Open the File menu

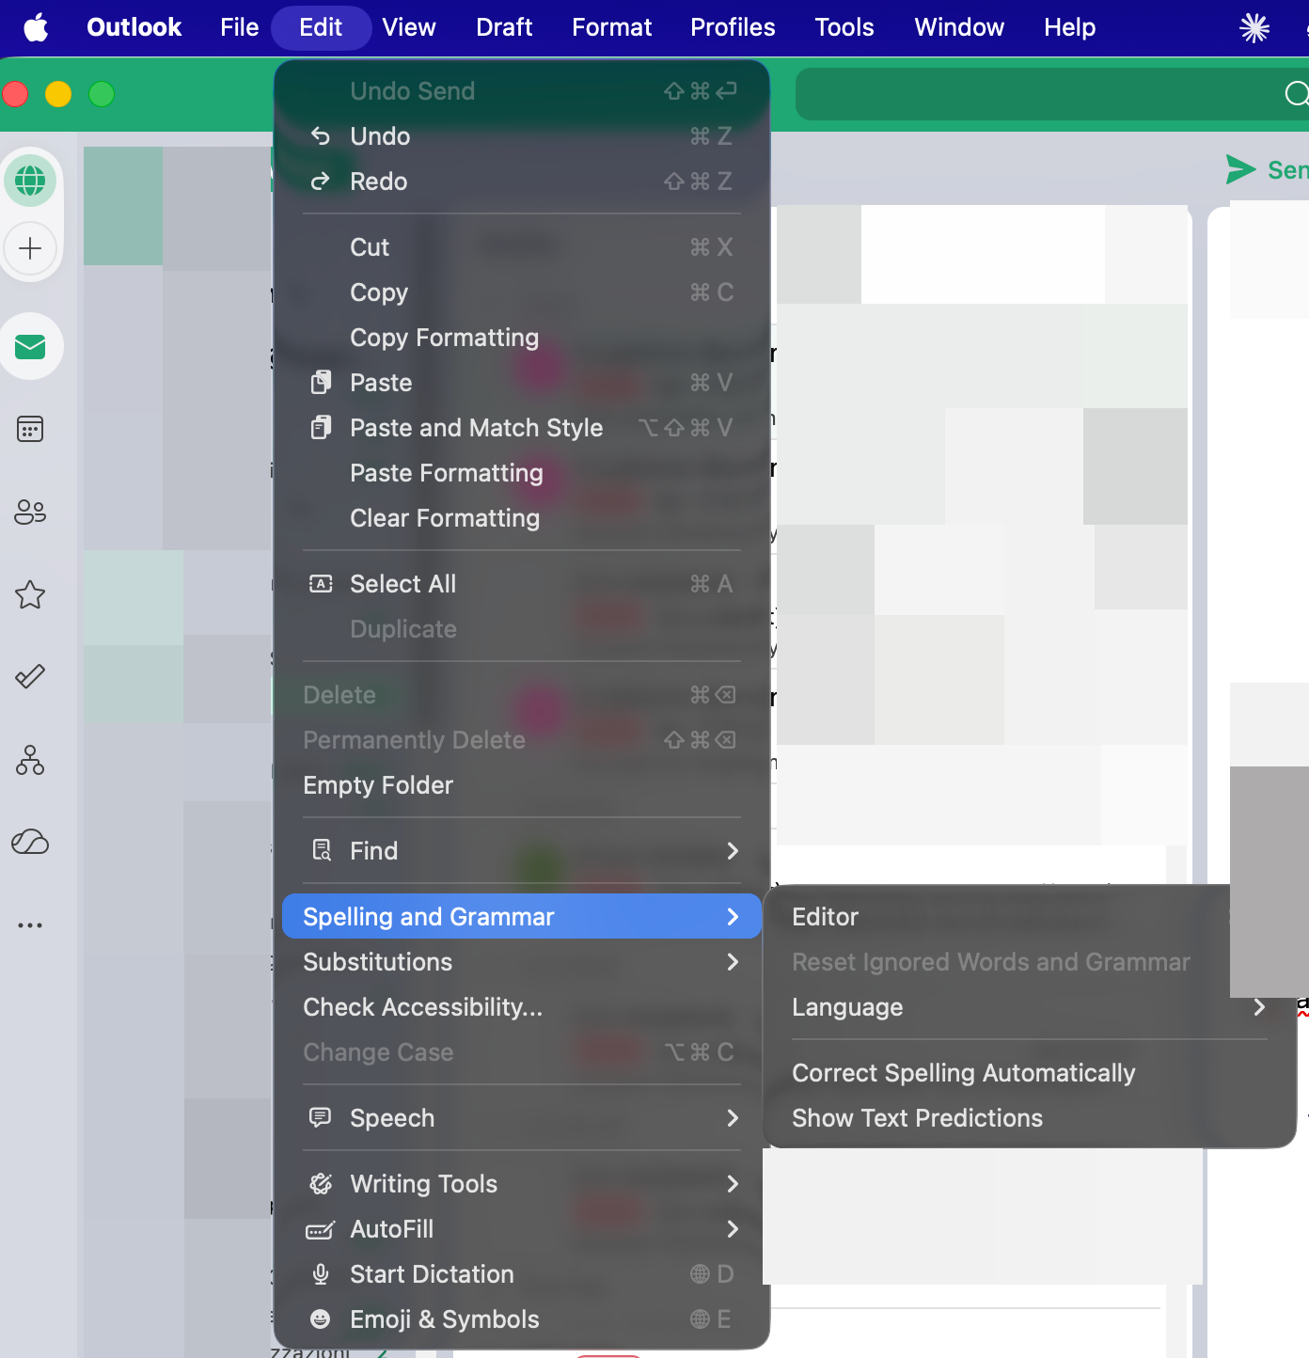239,27
